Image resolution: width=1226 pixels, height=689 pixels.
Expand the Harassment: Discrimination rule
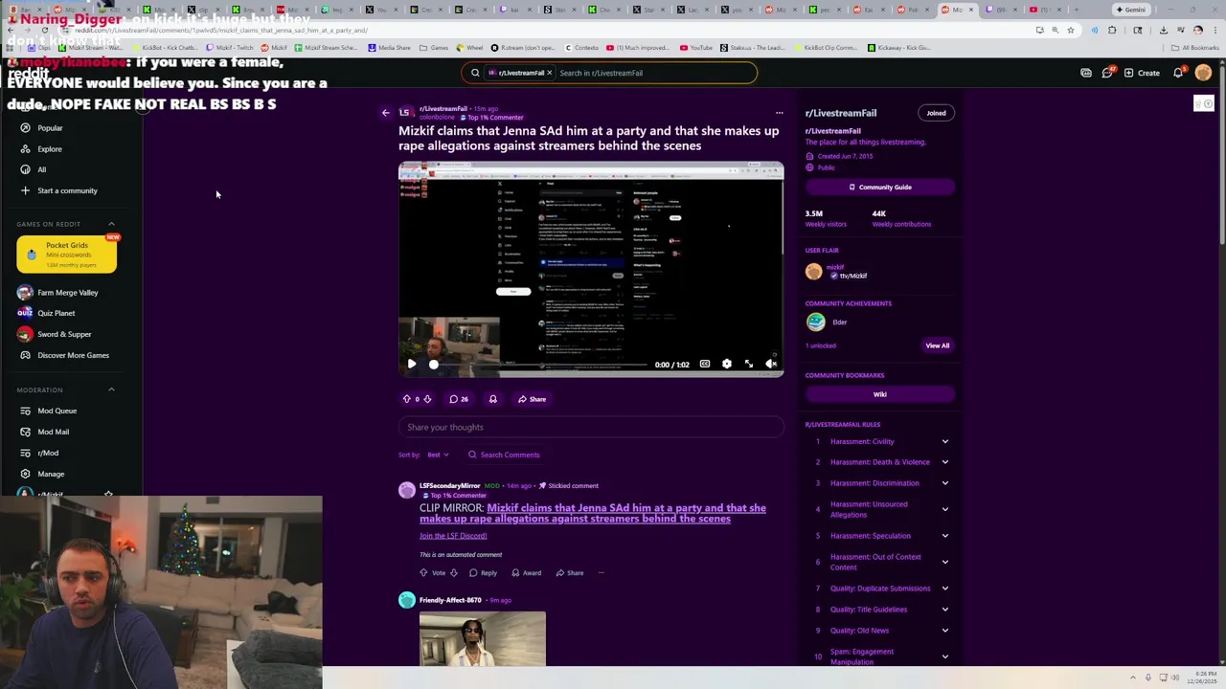click(x=880, y=483)
